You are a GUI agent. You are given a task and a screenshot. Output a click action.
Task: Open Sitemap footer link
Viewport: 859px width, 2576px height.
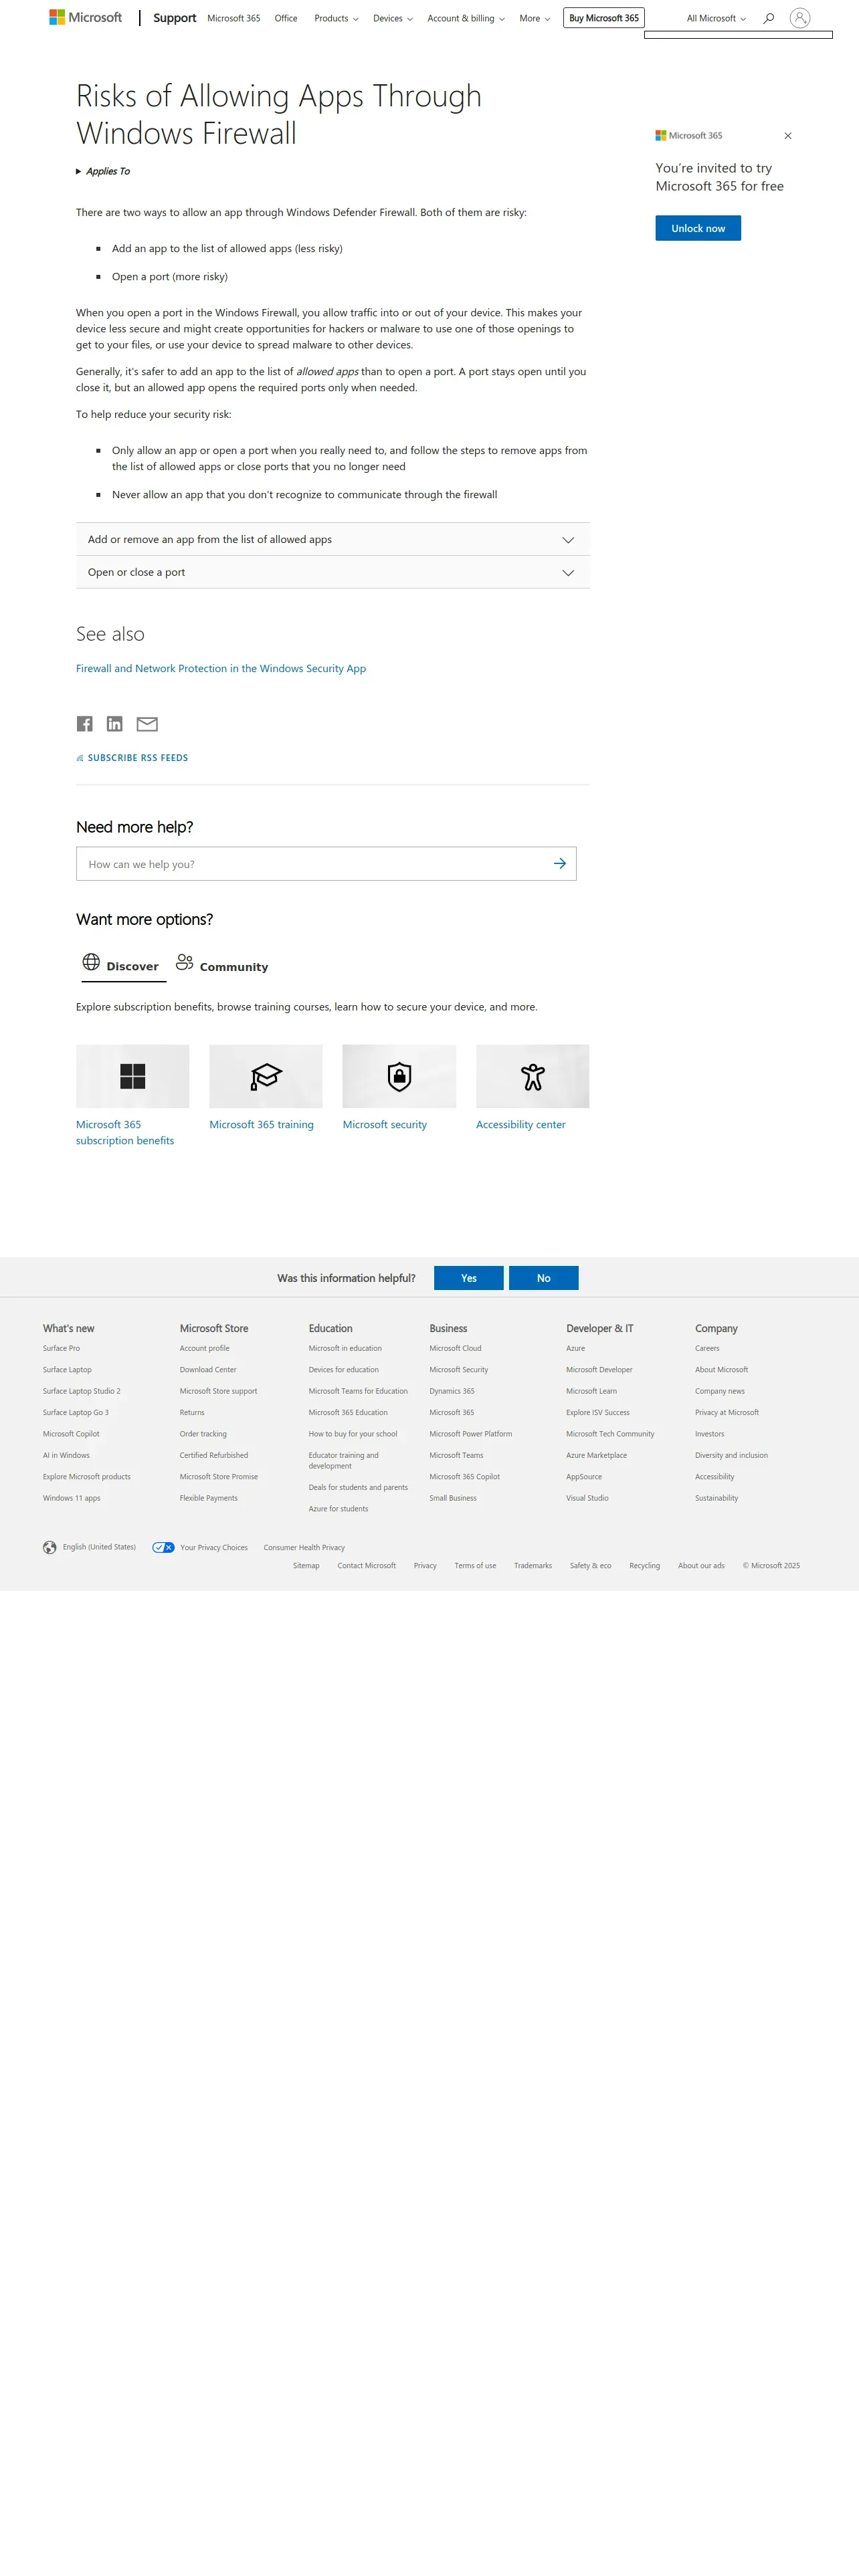pos(306,1565)
